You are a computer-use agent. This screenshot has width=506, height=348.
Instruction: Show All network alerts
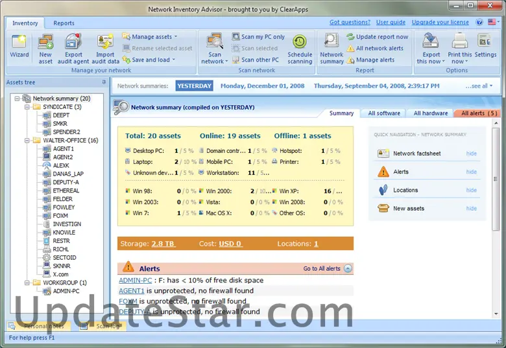375,49
